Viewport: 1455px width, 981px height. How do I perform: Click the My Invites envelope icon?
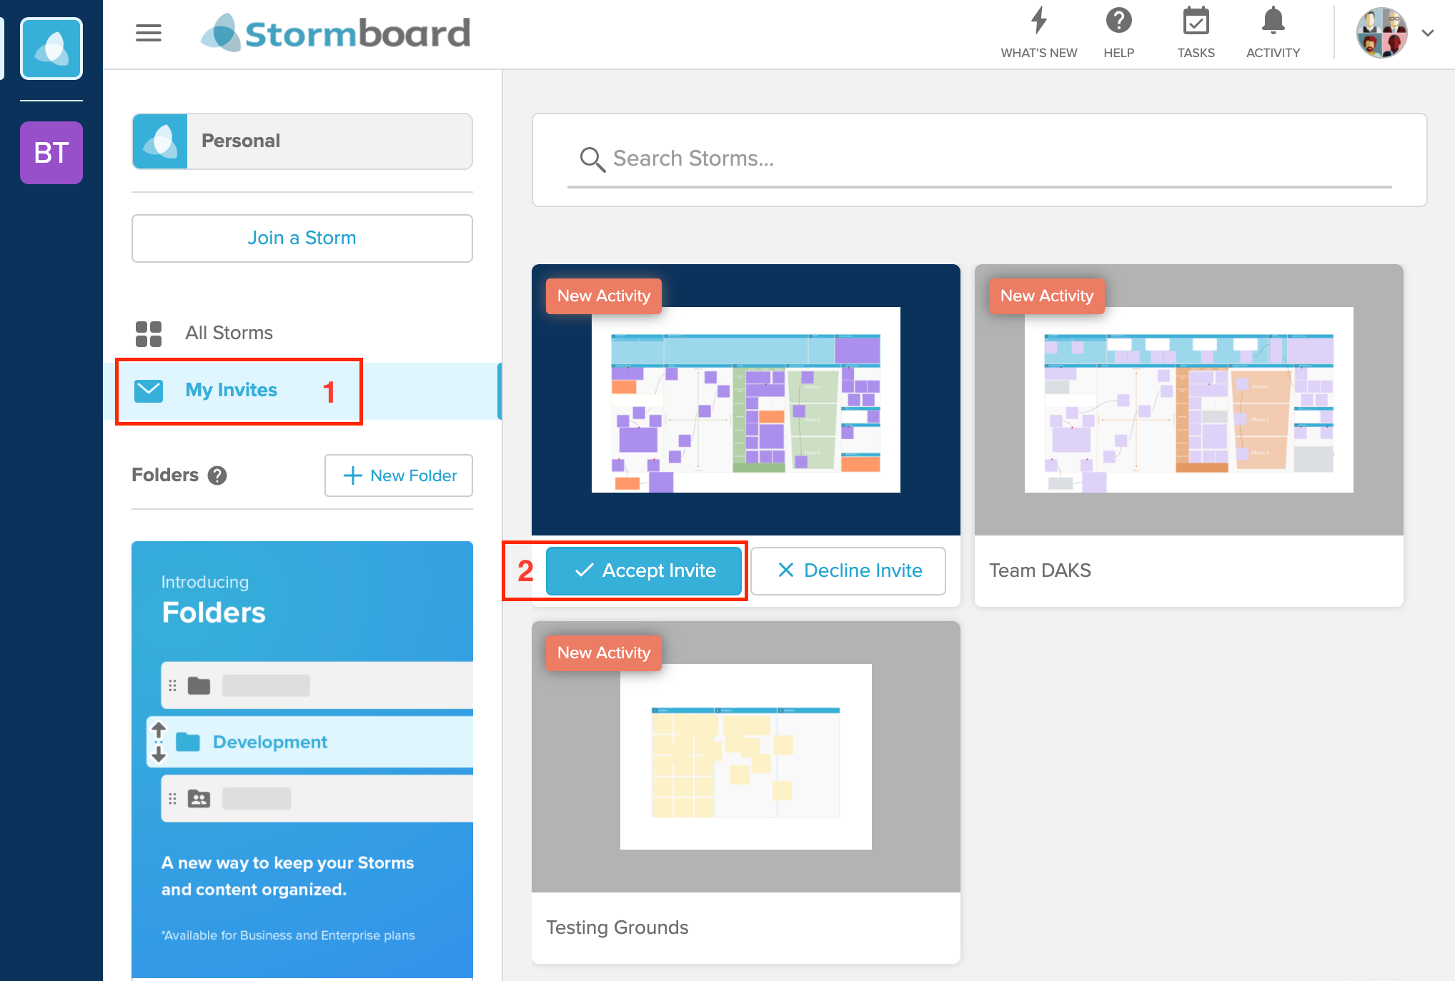point(149,391)
